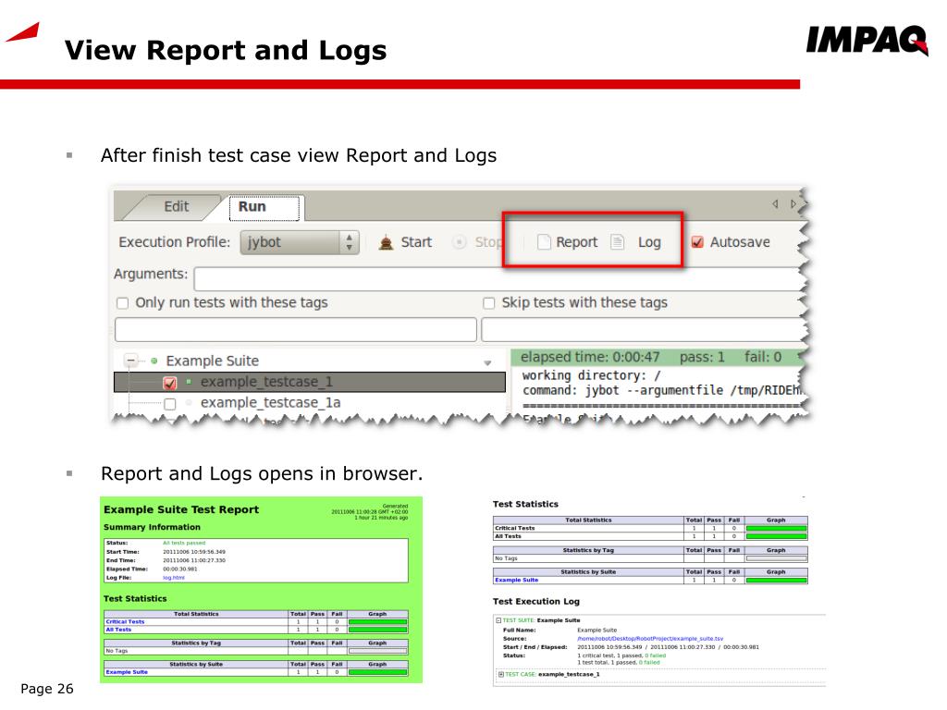Open the log.html link in report
The height and width of the screenshot is (710, 947).
pos(173,578)
